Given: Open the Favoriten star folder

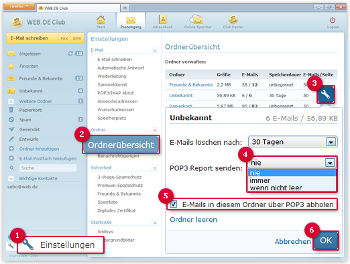Looking at the screenshot, I should pos(29,66).
